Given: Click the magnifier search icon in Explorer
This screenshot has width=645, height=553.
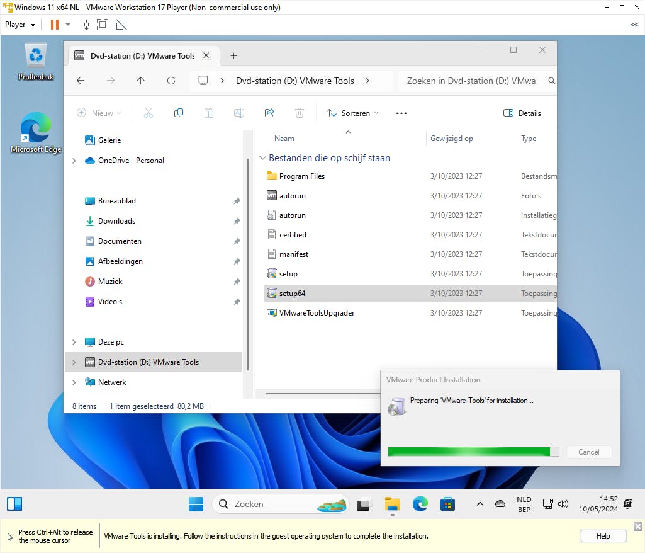Looking at the screenshot, I should pyautogui.click(x=551, y=81).
